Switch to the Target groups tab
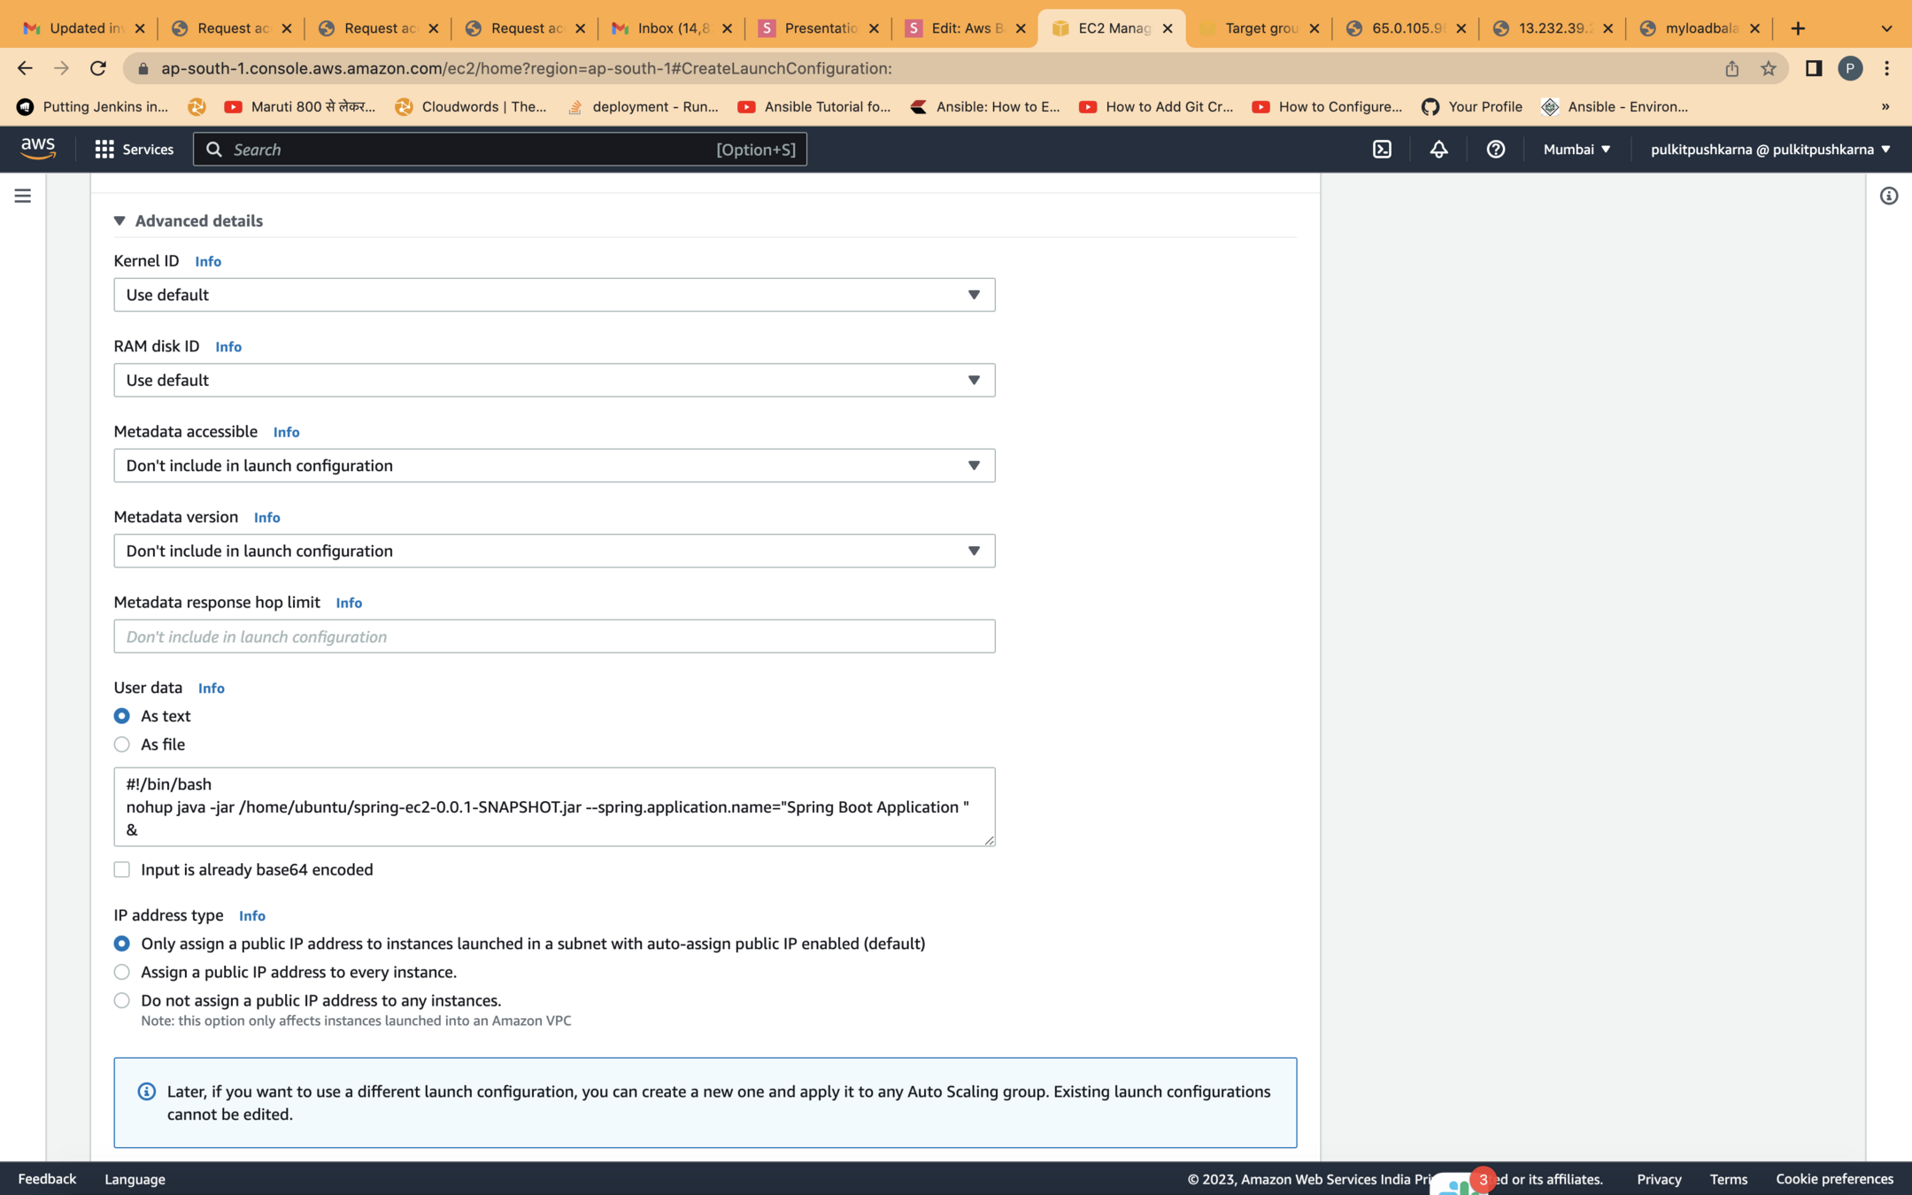1912x1195 pixels. (1259, 28)
